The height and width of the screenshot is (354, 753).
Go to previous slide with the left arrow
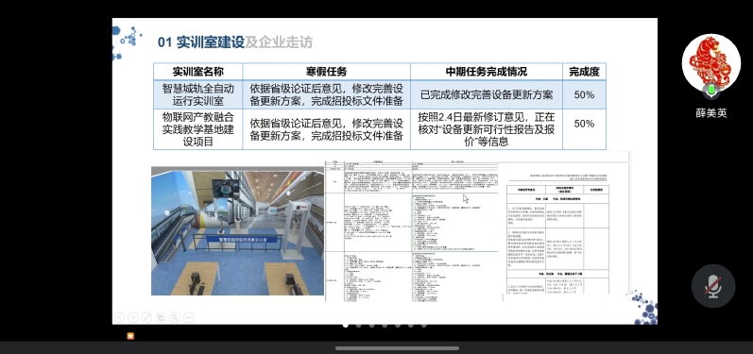[119, 317]
